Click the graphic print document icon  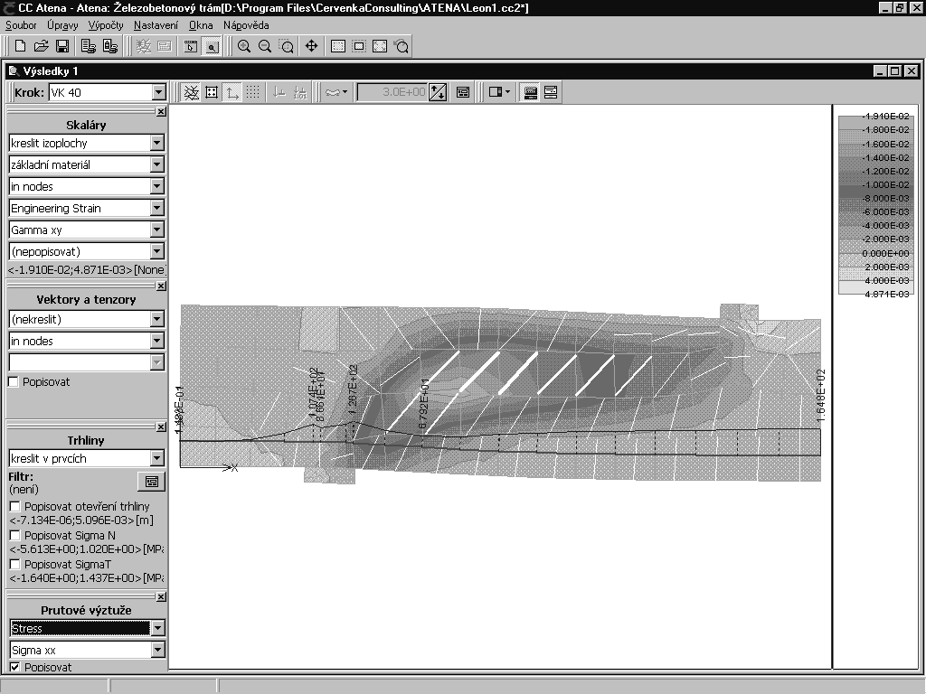coord(109,46)
